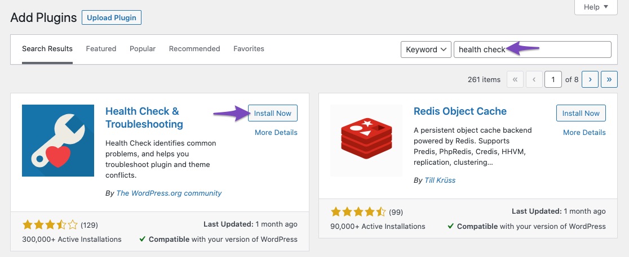Switch to the Featured tab

[101, 49]
